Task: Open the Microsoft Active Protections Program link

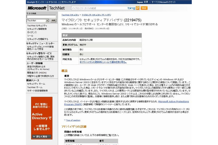Action: pyautogui.click(x=126, y=103)
